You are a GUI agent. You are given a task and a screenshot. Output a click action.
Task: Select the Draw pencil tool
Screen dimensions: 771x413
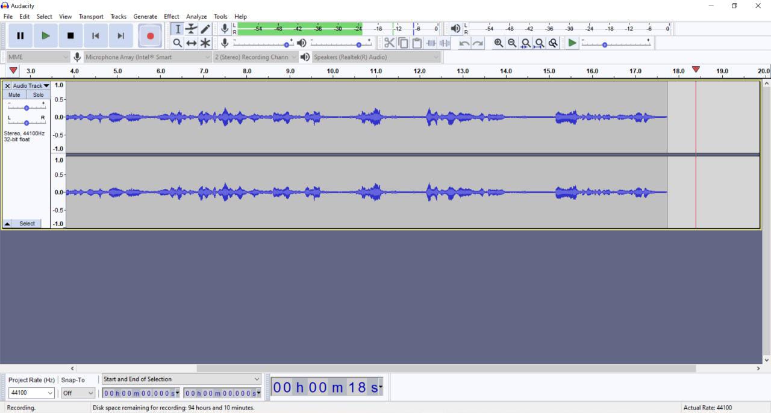(205, 29)
